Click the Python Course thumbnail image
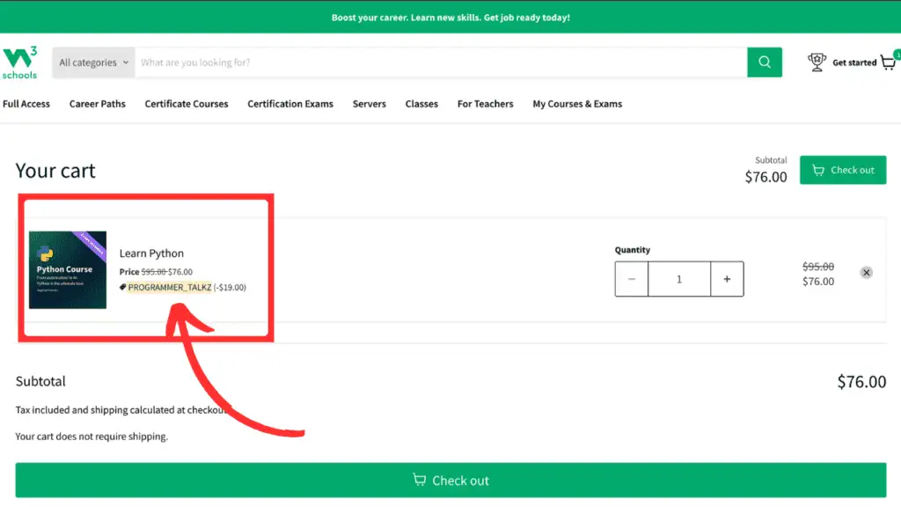The height and width of the screenshot is (507, 901). pos(68,270)
